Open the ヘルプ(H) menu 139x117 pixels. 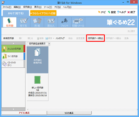point(67,7)
